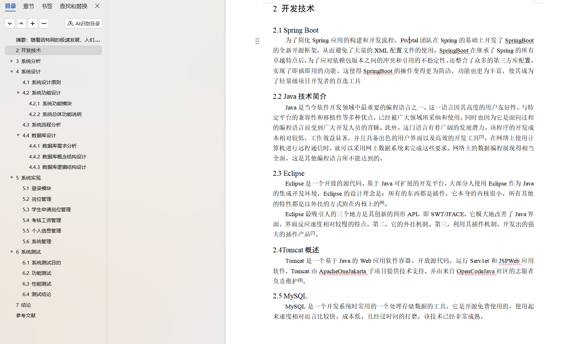Jump to 4.4.1 数据库需求分析
The width and height of the screenshot is (581, 344).
pyautogui.click(x=53, y=146)
